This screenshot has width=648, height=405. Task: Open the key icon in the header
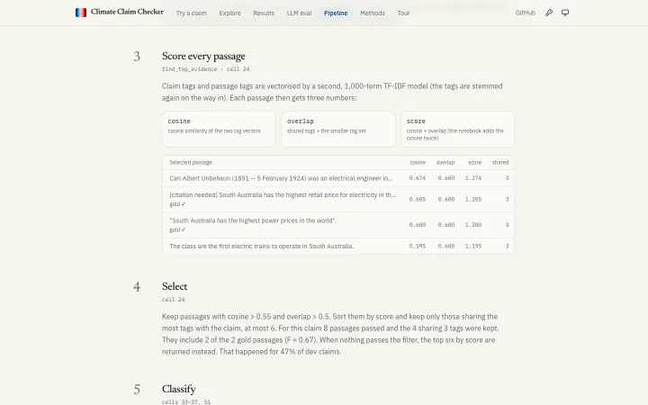click(549, 13)
